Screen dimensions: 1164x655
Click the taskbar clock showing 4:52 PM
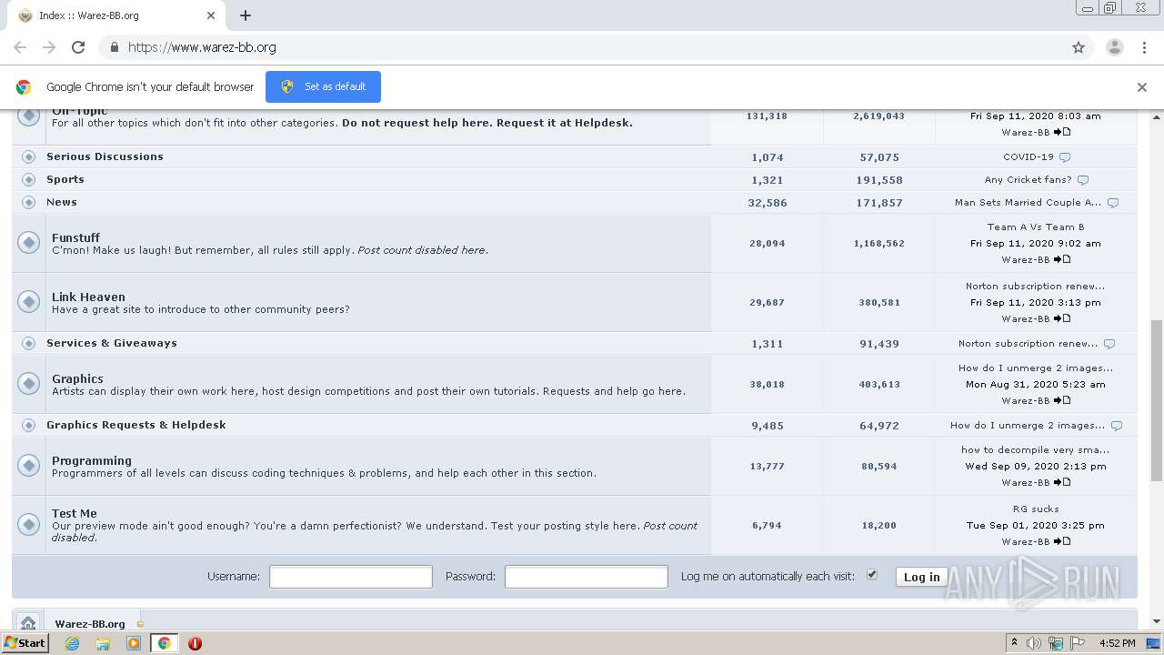pos(1117,643)
